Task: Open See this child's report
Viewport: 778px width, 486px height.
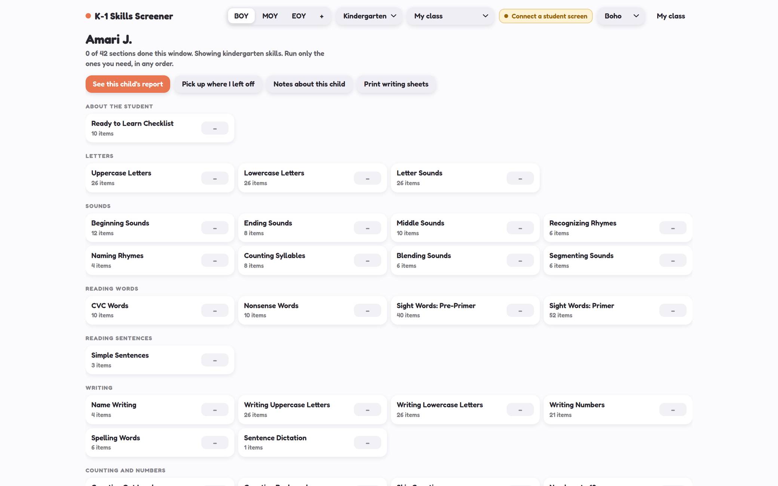Action: tap(128, 84)
